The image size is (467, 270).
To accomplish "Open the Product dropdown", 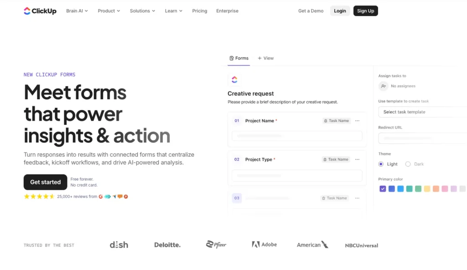I will pyautogui.click(x=109, y=10).
